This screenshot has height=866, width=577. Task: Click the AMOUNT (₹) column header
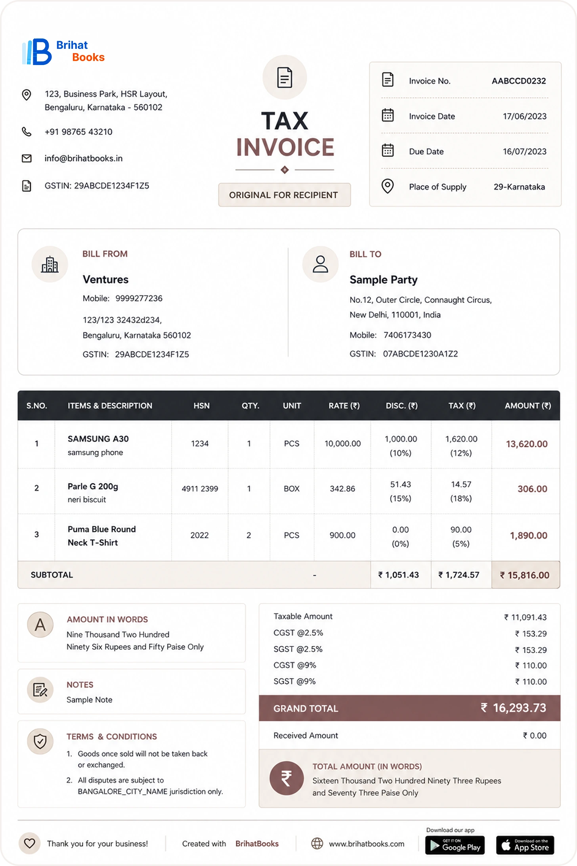528,406
